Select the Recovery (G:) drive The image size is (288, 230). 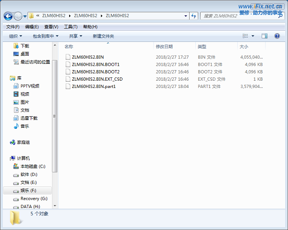coord(33,198)
